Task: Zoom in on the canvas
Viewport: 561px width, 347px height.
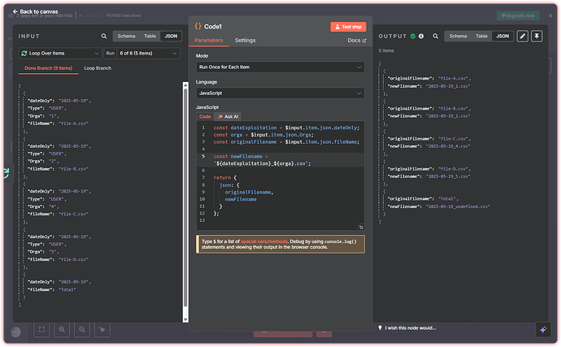Action: click(x=62, y=329)
